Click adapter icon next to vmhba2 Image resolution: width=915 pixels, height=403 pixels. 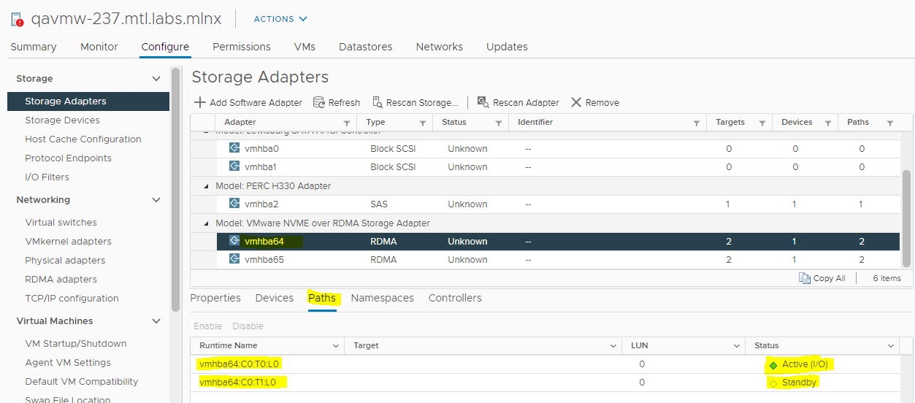[x=234, y=204]
